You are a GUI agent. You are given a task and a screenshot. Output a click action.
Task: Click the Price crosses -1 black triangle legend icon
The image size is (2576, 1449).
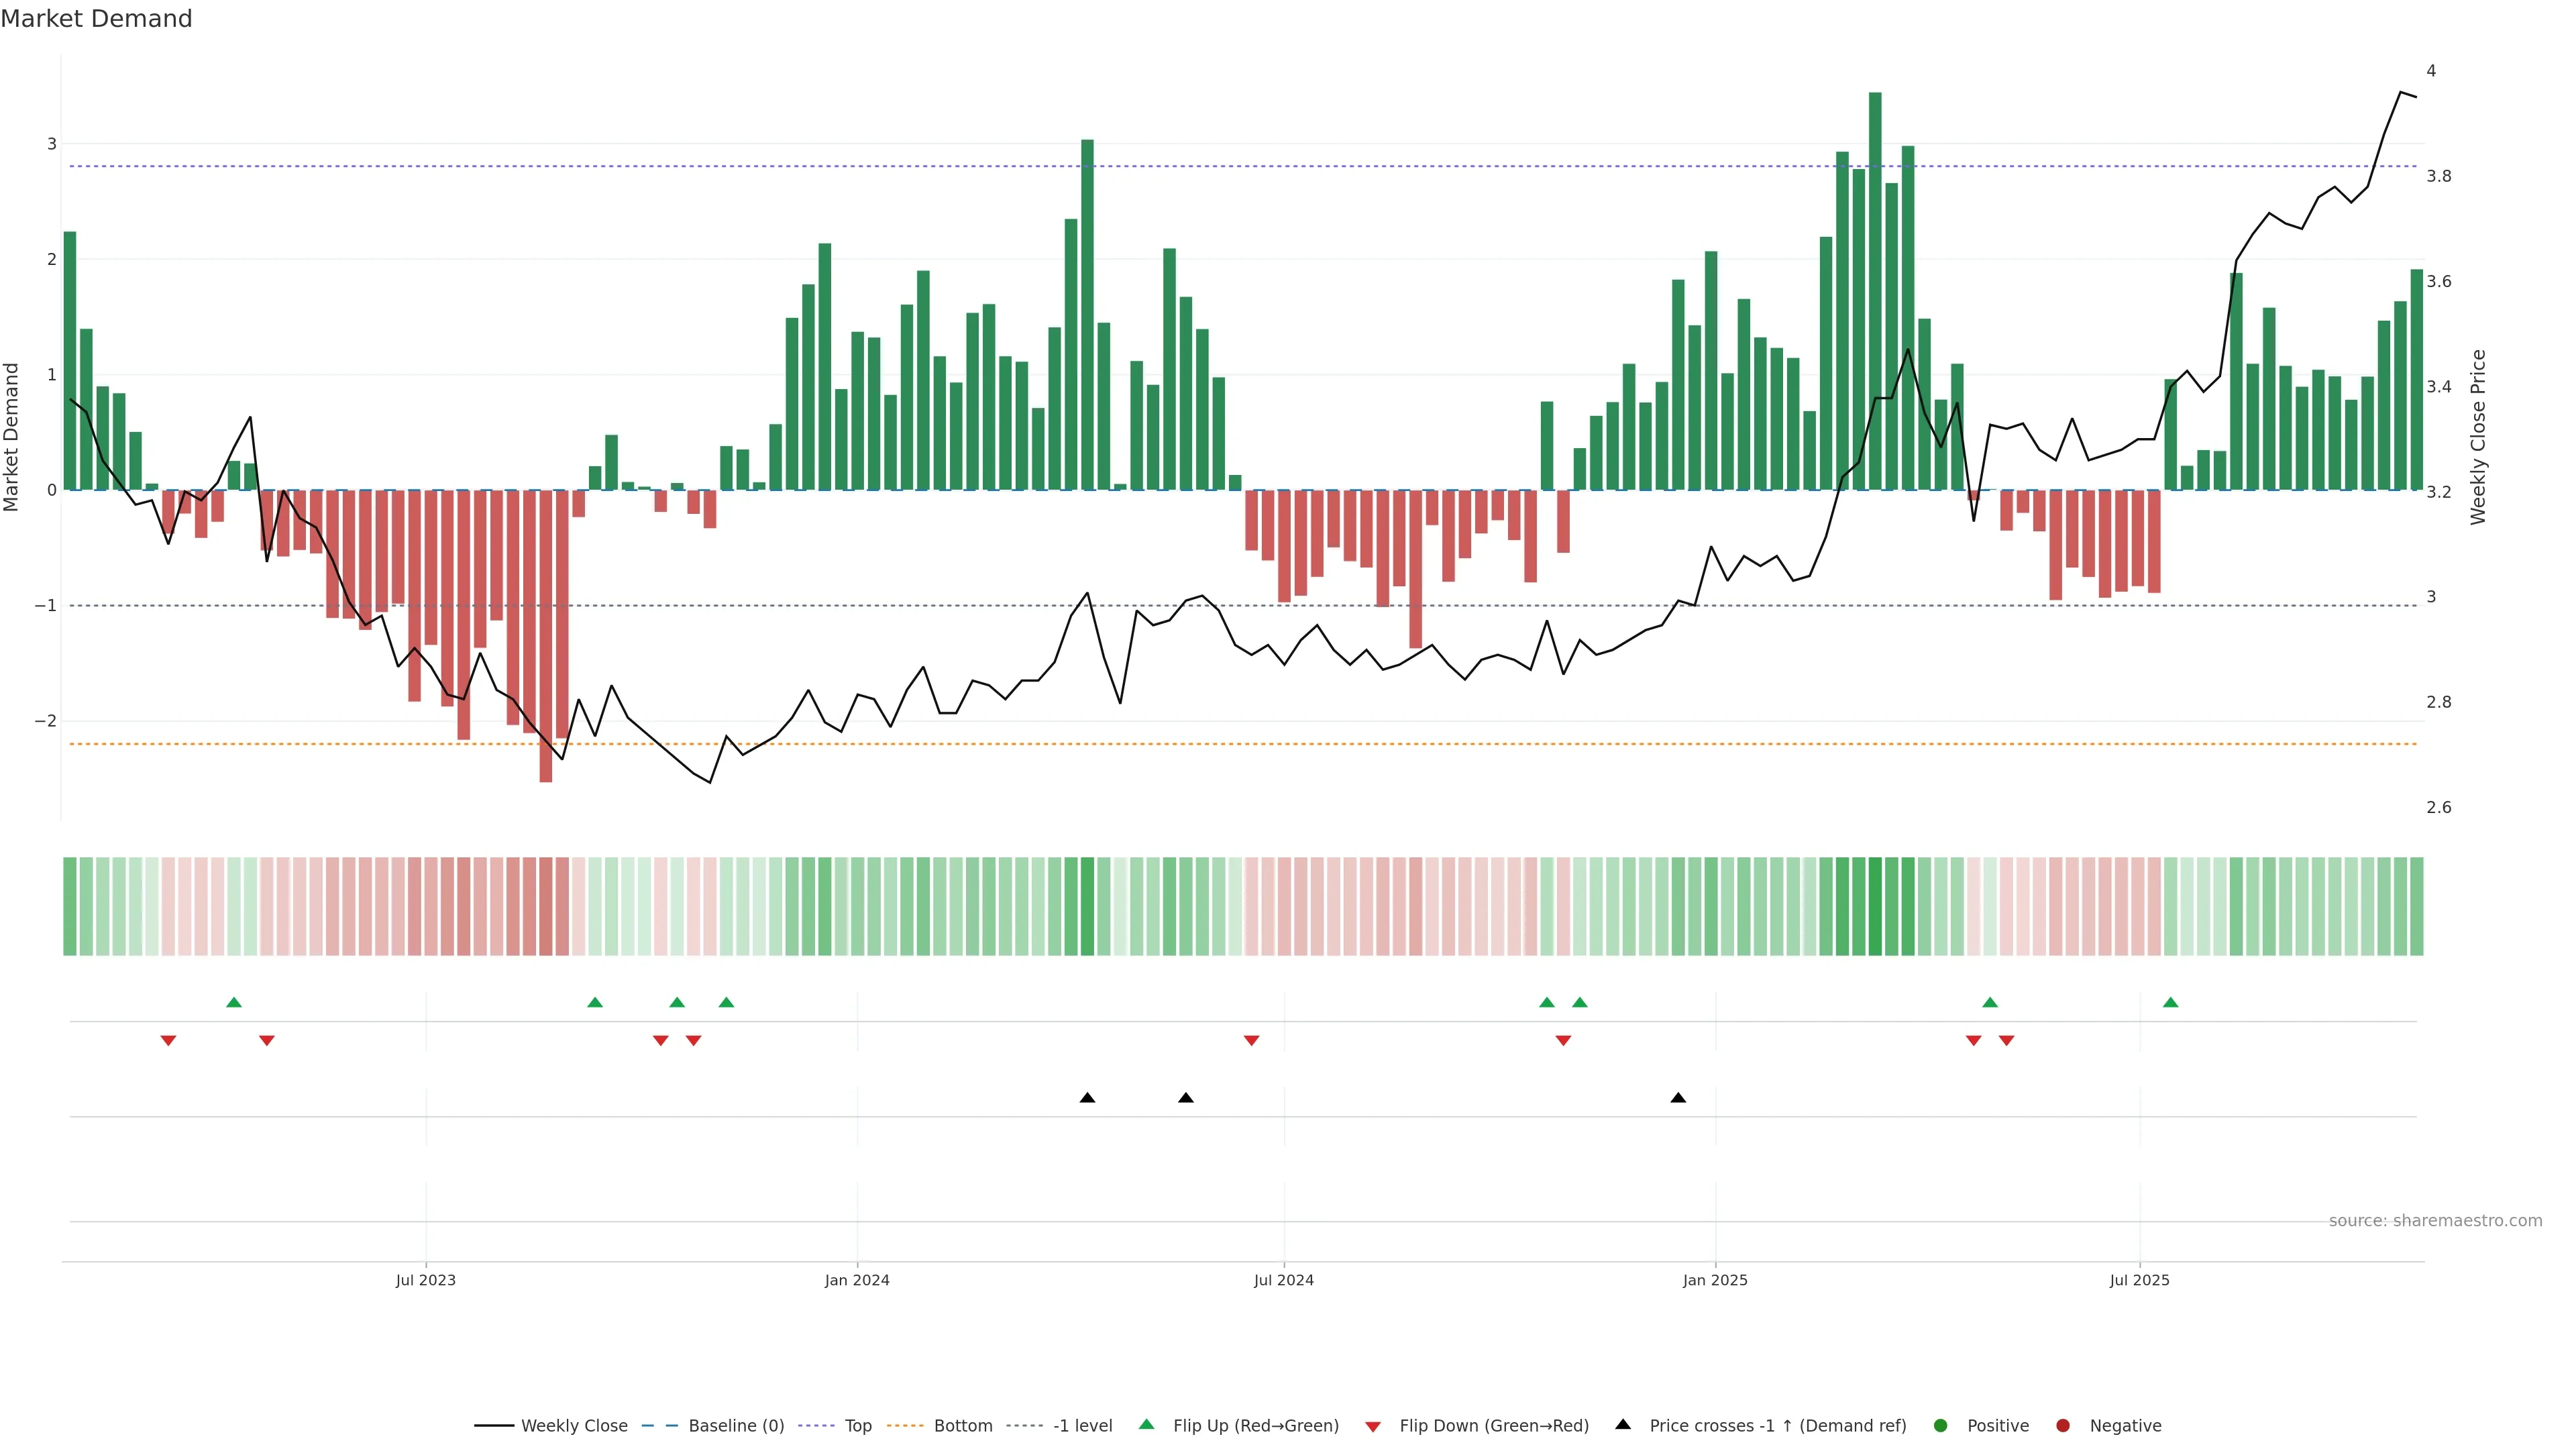coord(1623,1425)
